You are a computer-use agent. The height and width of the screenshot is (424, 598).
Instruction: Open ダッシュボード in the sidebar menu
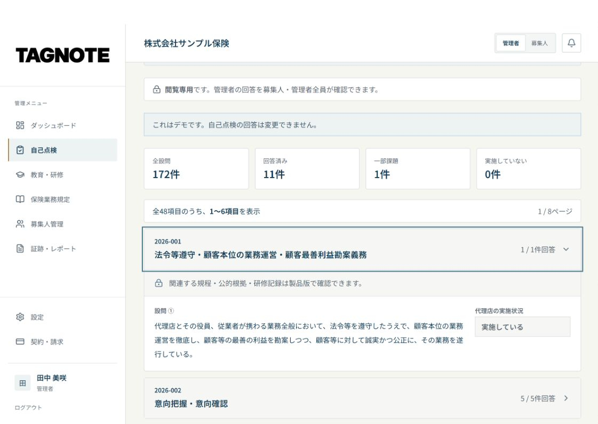pos(62,125)
